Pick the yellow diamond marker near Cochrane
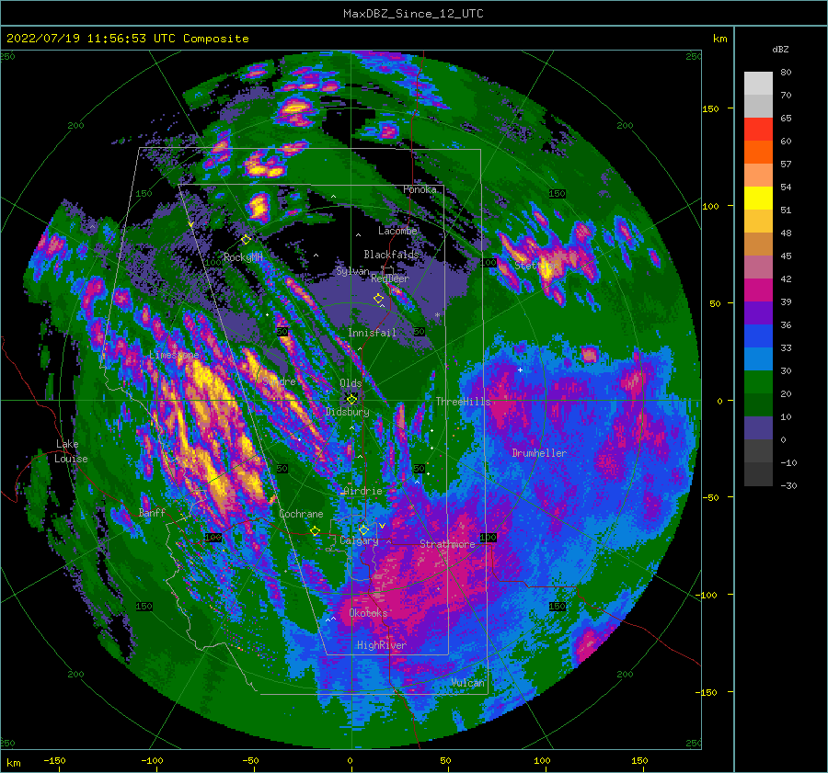 point(315,531)
